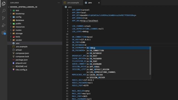178x100 pixels.
Task: Click the phpunit.xml file icon
Action: (14, 63)
